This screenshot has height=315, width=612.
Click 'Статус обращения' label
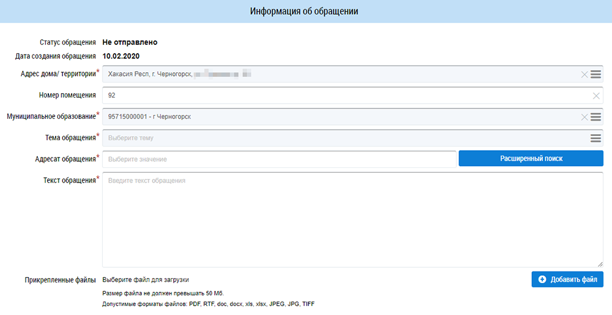(67, 42)
